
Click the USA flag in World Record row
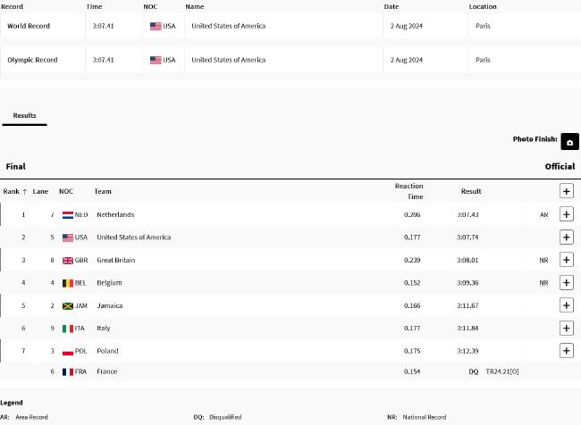[156, 26]
